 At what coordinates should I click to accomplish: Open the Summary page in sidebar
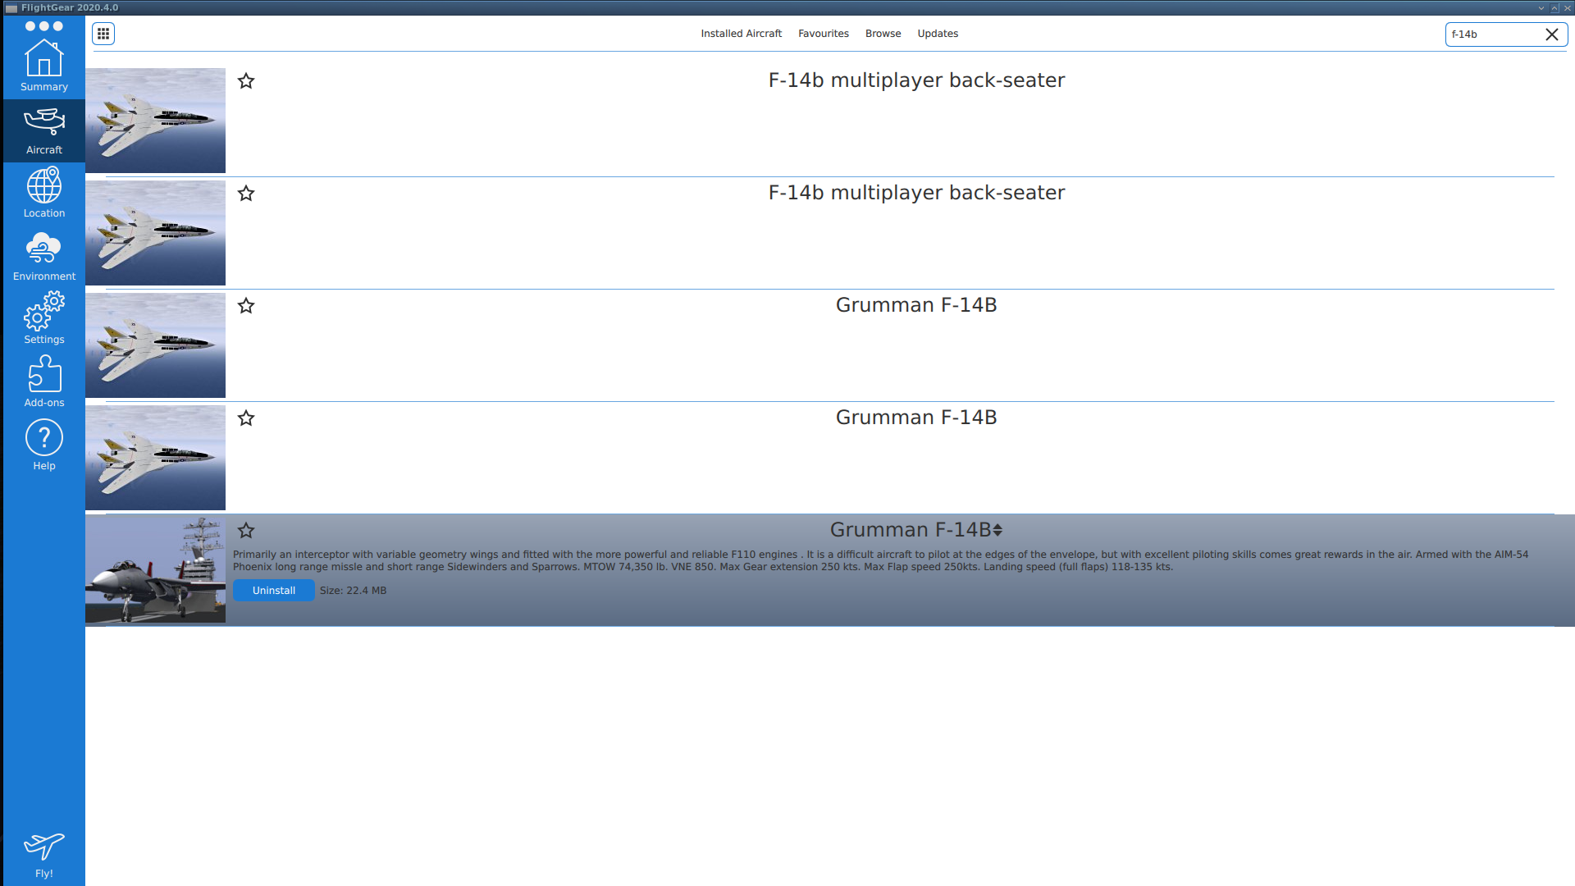coord(44,66)
